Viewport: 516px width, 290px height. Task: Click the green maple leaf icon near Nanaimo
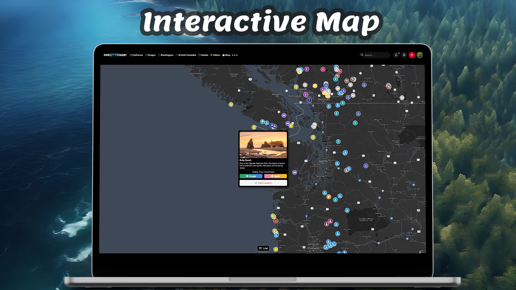287,91
